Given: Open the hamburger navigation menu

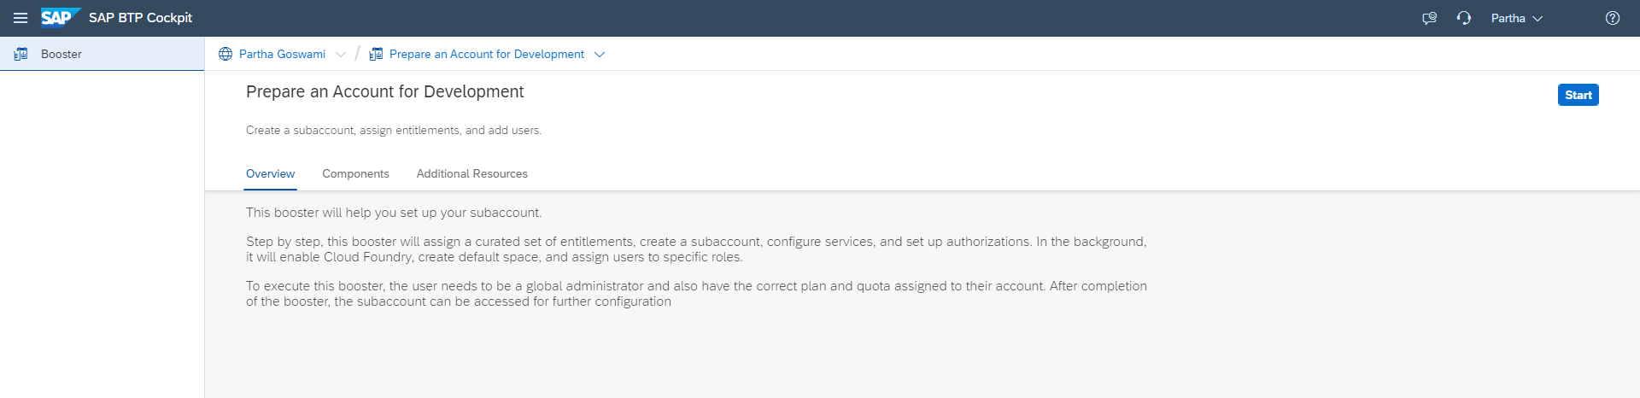Looking at the screenshot, I should (x=20, y=18).
